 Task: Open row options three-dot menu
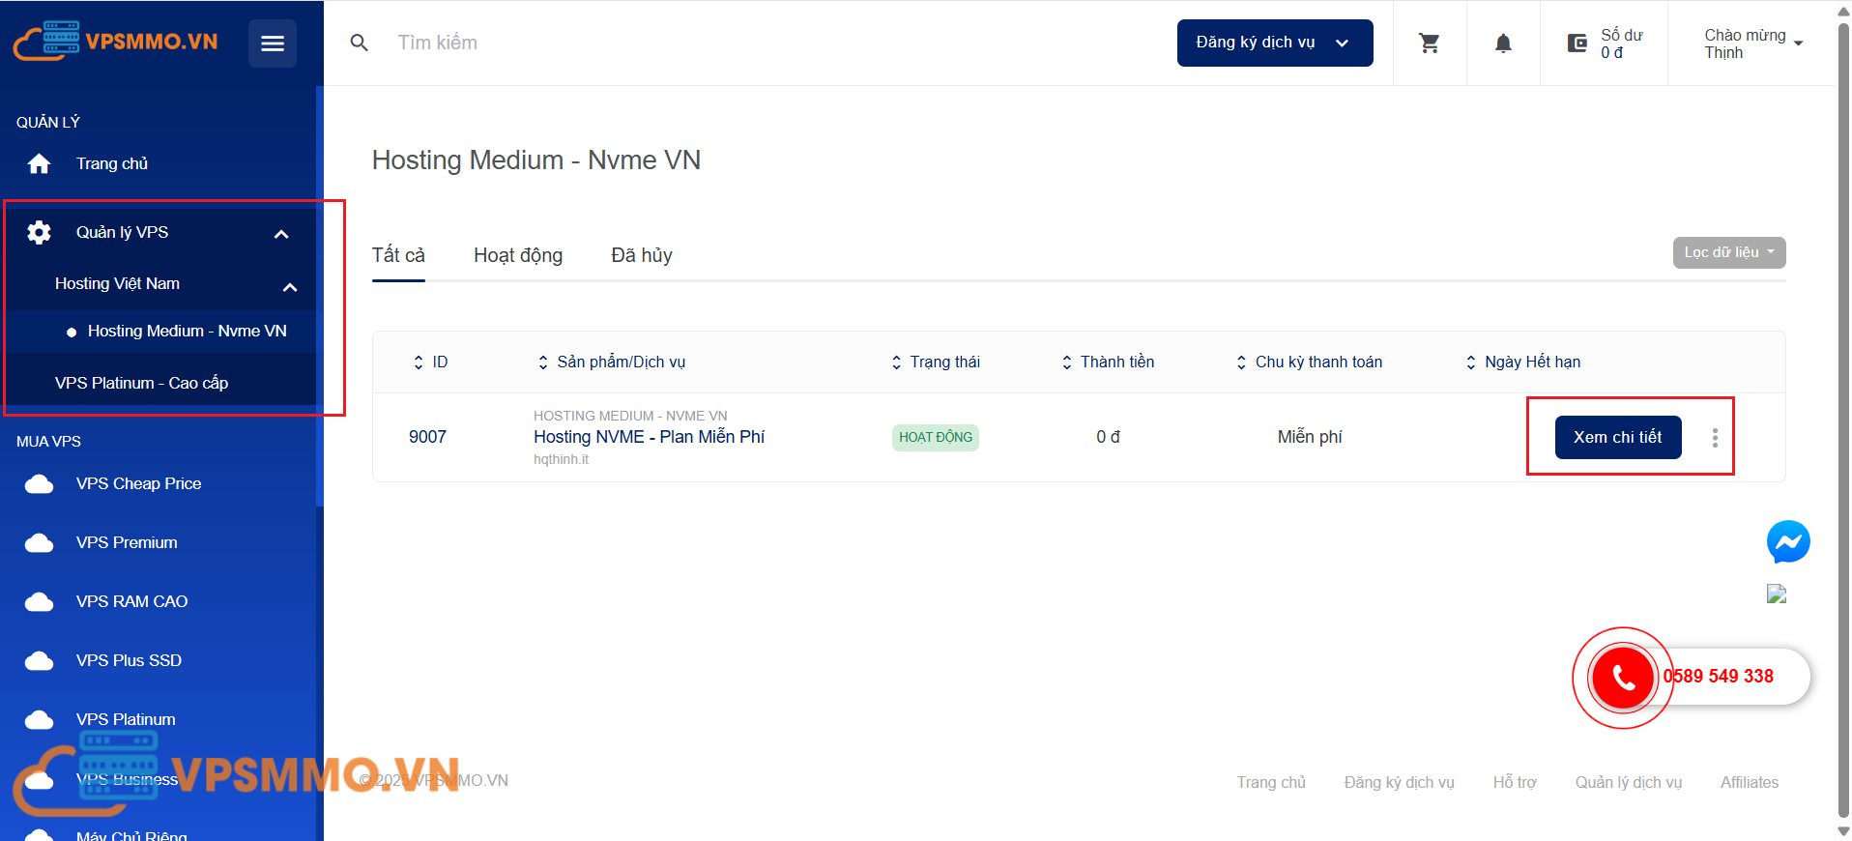[x=1715, y=438]
